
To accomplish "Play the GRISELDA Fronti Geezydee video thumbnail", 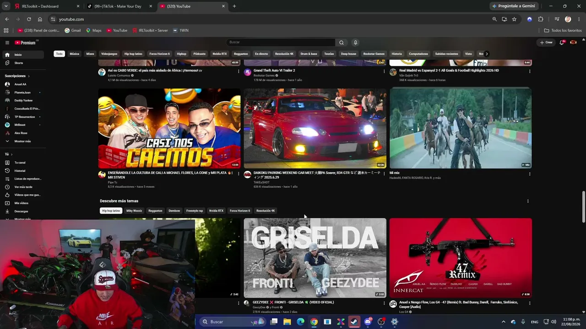I will coord(315,258).
